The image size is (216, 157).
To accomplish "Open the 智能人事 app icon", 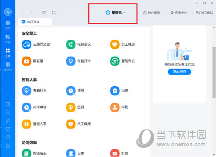I will point(26,124).
